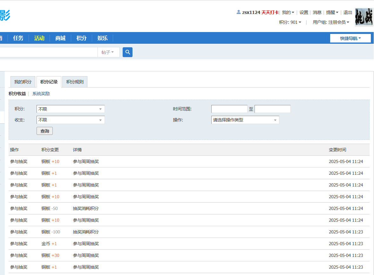Screen dimensions: 374x275
Task: Click the search magnifier icon
Action: click(x=127, y=52)
